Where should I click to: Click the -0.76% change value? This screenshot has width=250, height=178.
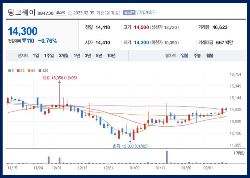pos(48,41)
